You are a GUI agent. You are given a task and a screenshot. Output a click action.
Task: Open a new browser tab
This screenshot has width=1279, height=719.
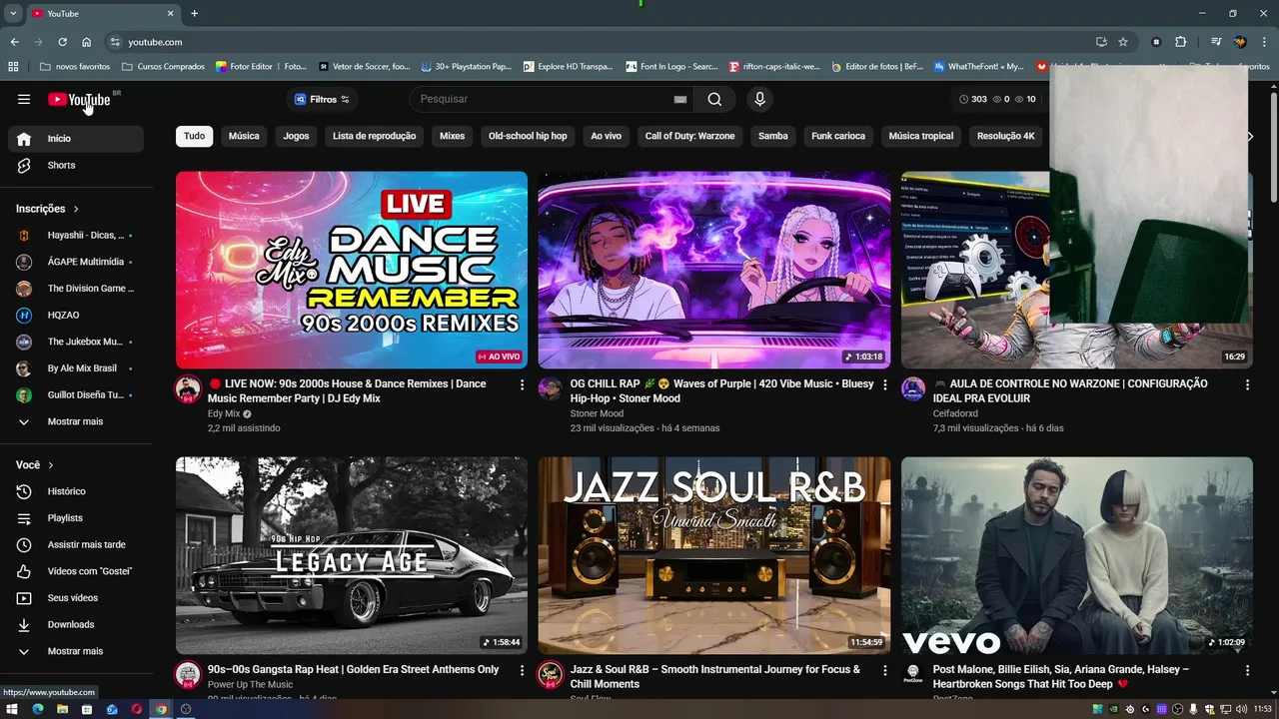194,13
